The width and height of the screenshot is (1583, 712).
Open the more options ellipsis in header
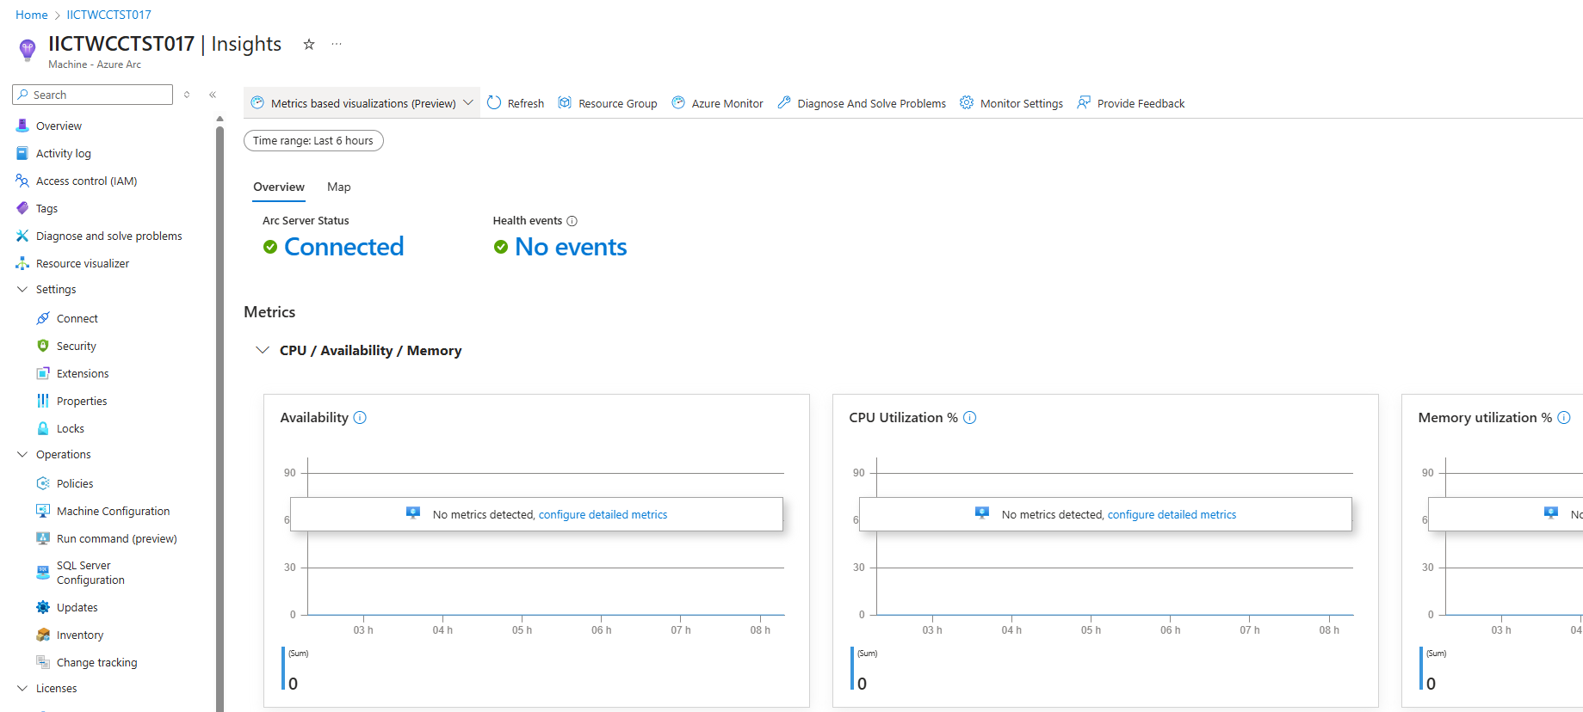coord(337,44)
